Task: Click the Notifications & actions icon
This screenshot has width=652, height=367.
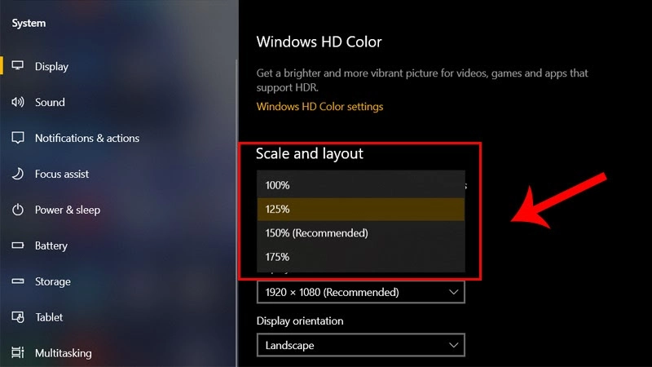Action: coord(17,138)
